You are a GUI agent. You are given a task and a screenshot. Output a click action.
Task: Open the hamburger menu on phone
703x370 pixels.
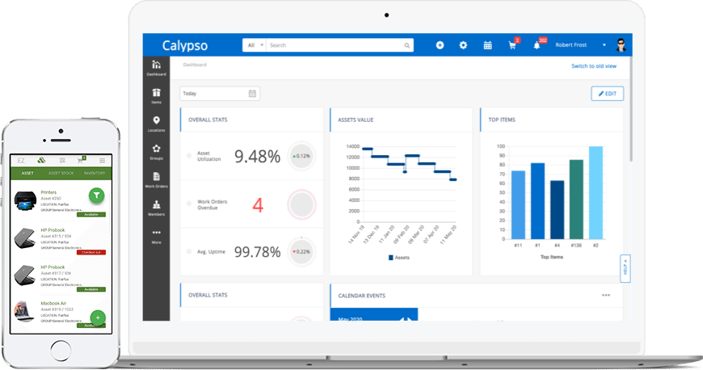[103, 160]
